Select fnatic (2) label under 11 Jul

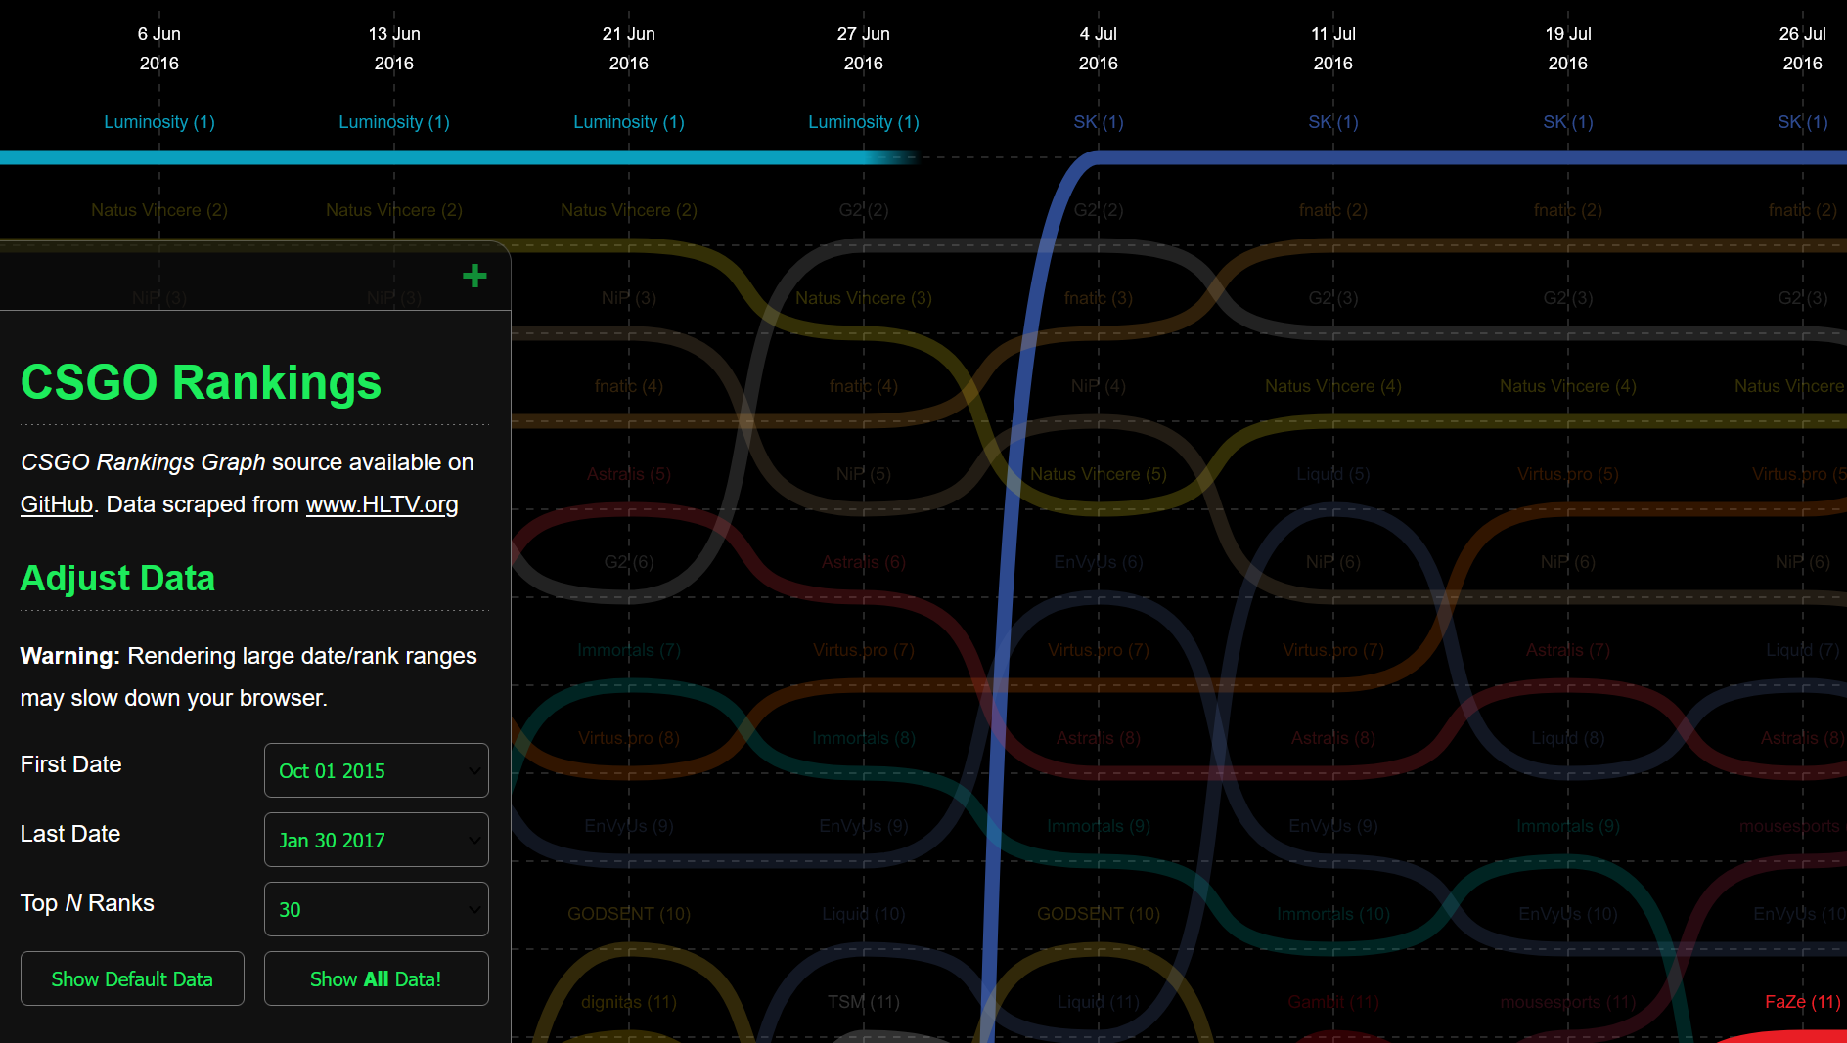coord(1333,210)
